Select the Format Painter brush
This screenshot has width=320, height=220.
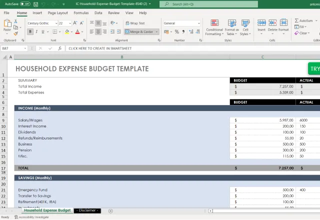click(x=15, y=33)
